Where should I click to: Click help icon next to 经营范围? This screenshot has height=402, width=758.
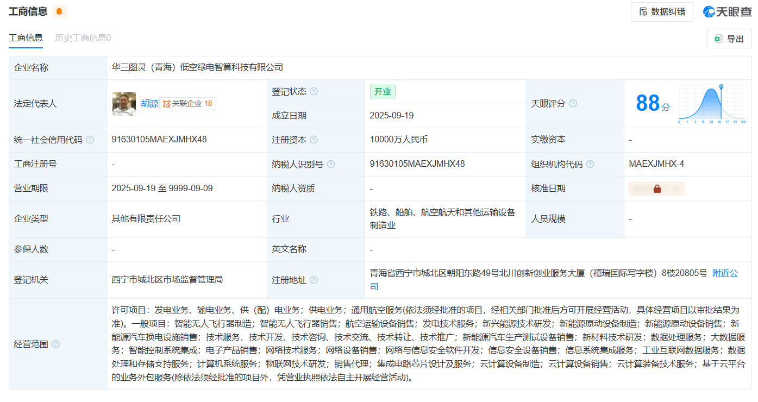pos(55,344)
